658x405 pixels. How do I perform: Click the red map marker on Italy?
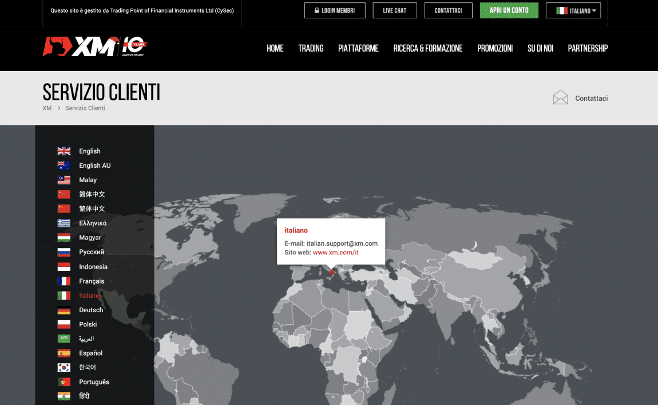point(331,272)
